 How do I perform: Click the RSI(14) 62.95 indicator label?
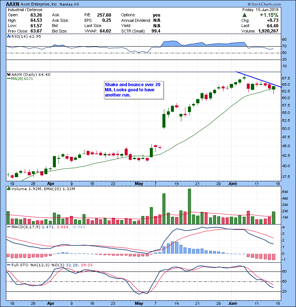pyautogui.click(x=26, y=36)
